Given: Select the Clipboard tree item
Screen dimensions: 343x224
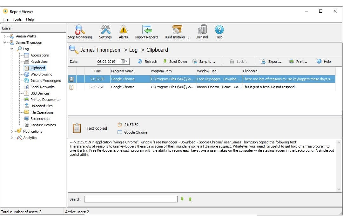Looking at the screenshot, I should [x=37, y=68].
